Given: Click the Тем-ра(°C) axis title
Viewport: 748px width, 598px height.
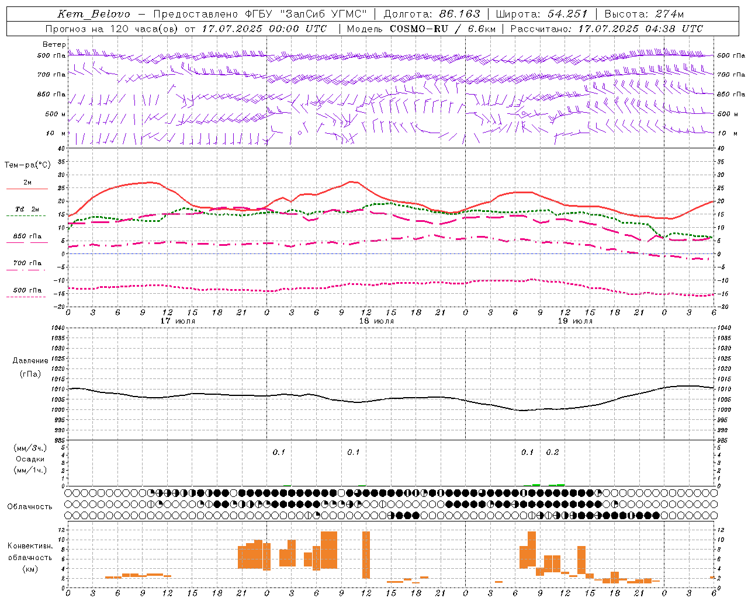Looking at the screenshot, I should point(27,165).
